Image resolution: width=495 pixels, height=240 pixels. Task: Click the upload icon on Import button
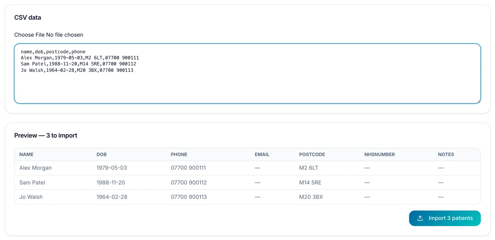[420, 218]
